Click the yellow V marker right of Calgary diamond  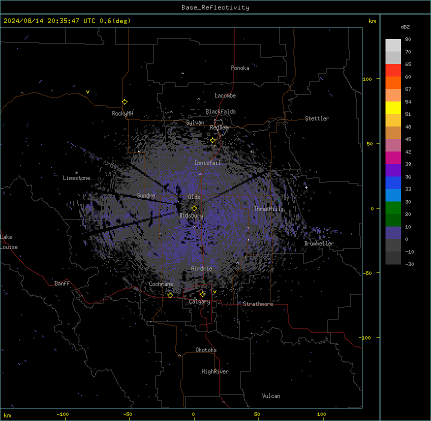214,292
